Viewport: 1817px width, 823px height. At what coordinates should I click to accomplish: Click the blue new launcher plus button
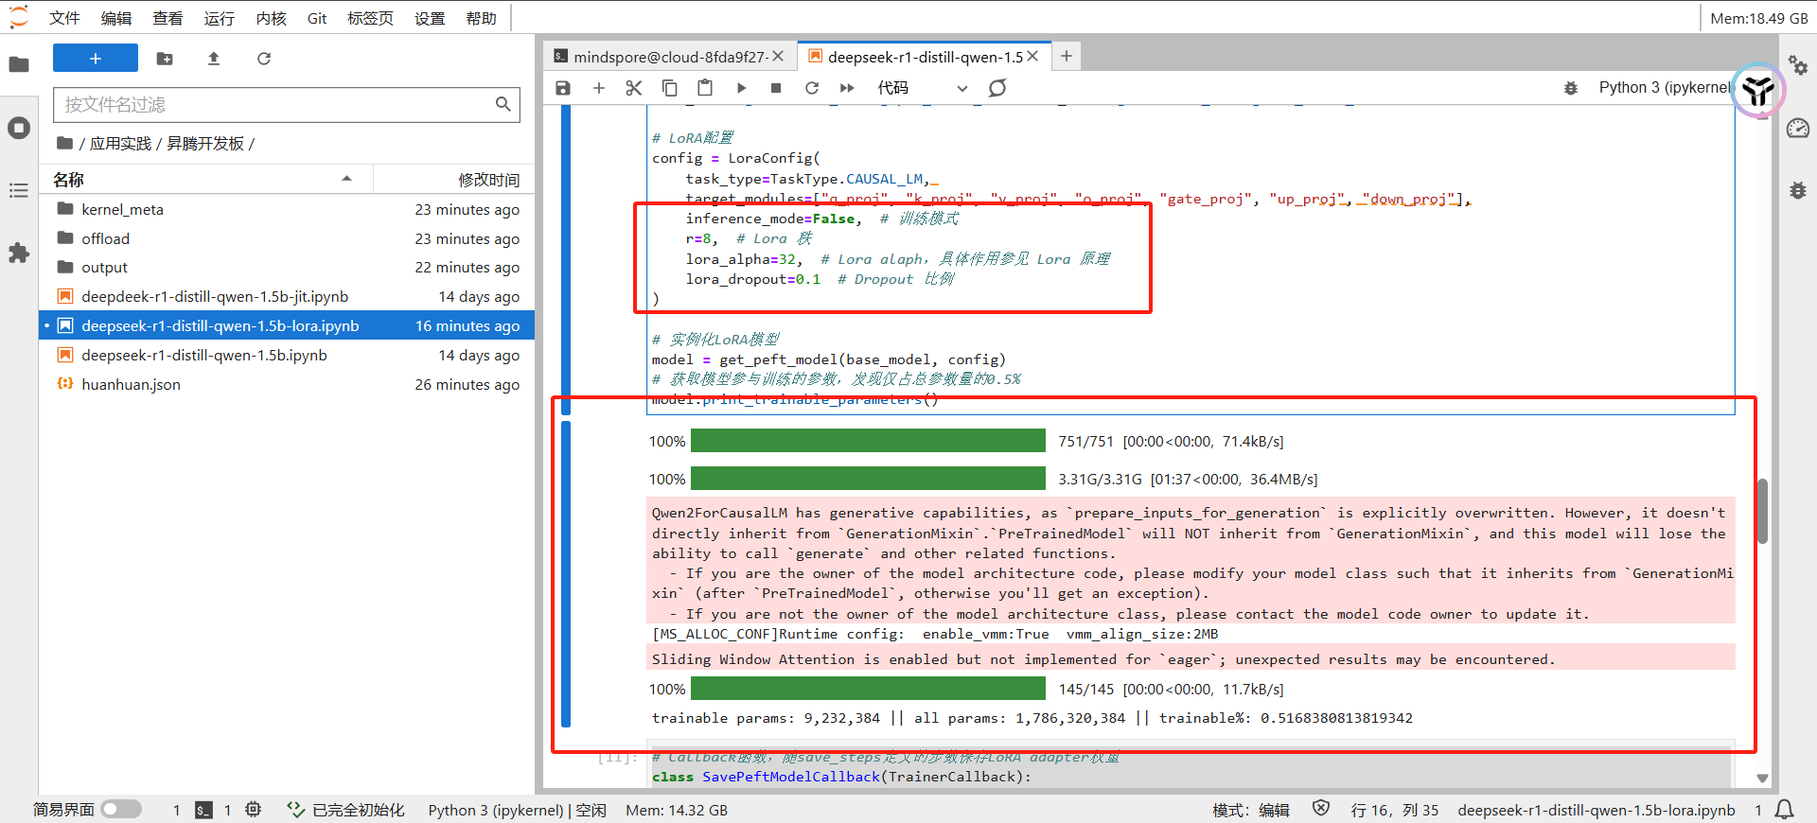coord(96,59)
